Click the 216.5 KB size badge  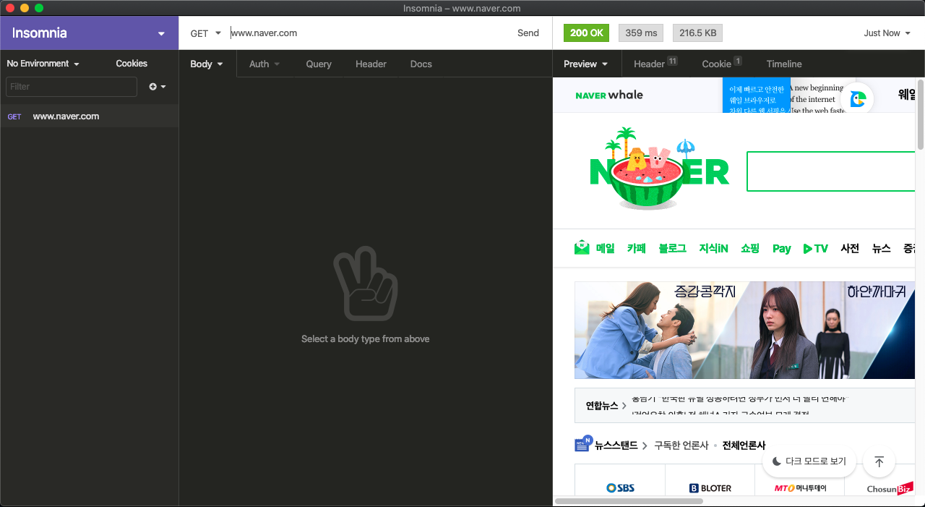697,33
